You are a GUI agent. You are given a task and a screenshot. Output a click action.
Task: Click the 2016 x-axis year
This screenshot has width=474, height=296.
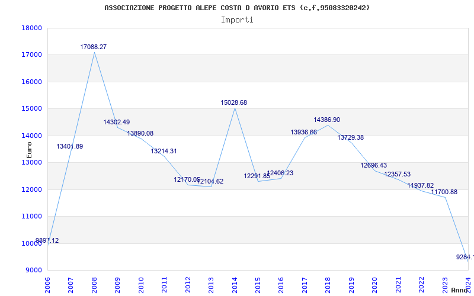[281, 285]
